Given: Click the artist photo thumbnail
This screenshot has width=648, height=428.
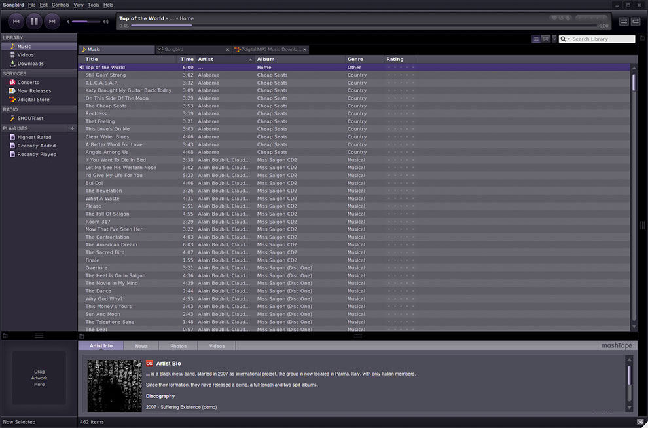Looking at the screenshot, I should point(115,386).
